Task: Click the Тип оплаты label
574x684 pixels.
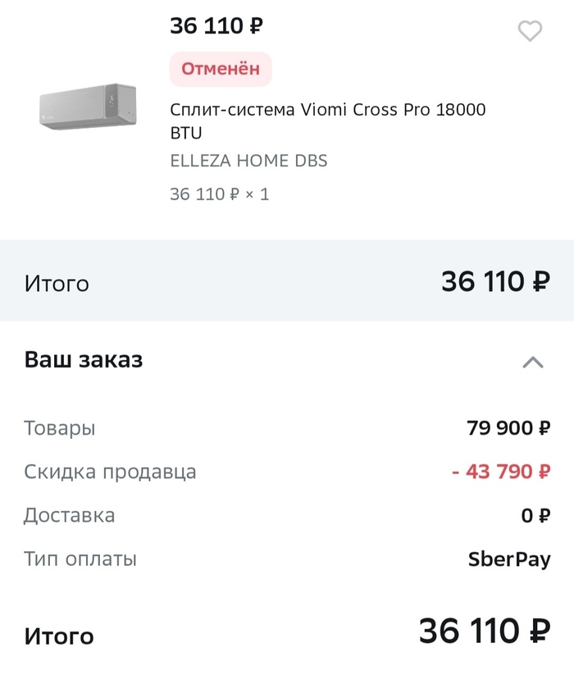Action: point(80,559)
